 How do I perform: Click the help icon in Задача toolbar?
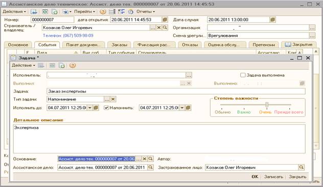pos(73,66)
